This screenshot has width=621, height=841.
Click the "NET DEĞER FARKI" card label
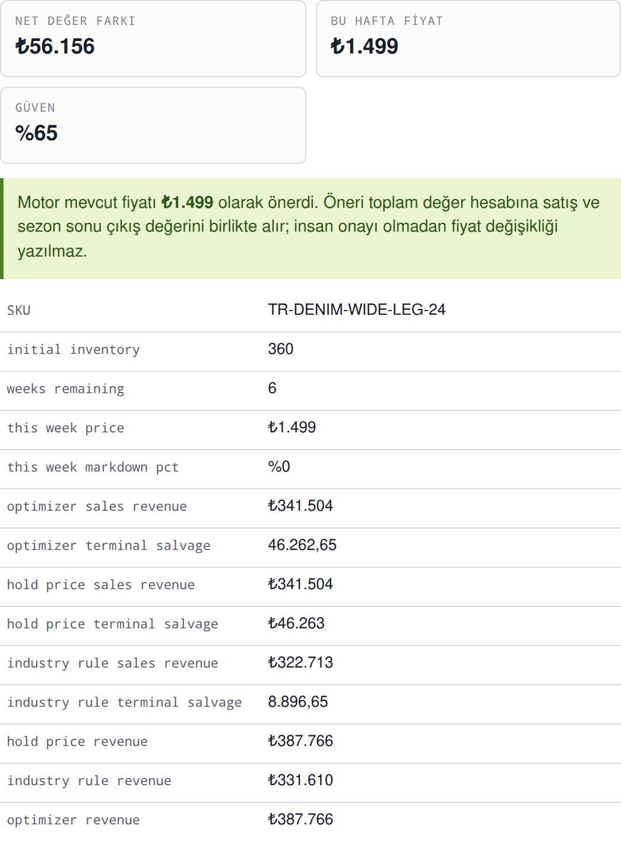pos(75,21)
